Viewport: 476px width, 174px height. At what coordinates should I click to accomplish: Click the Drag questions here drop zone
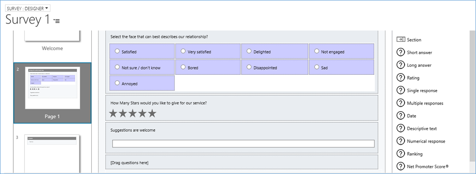point(242,162)
